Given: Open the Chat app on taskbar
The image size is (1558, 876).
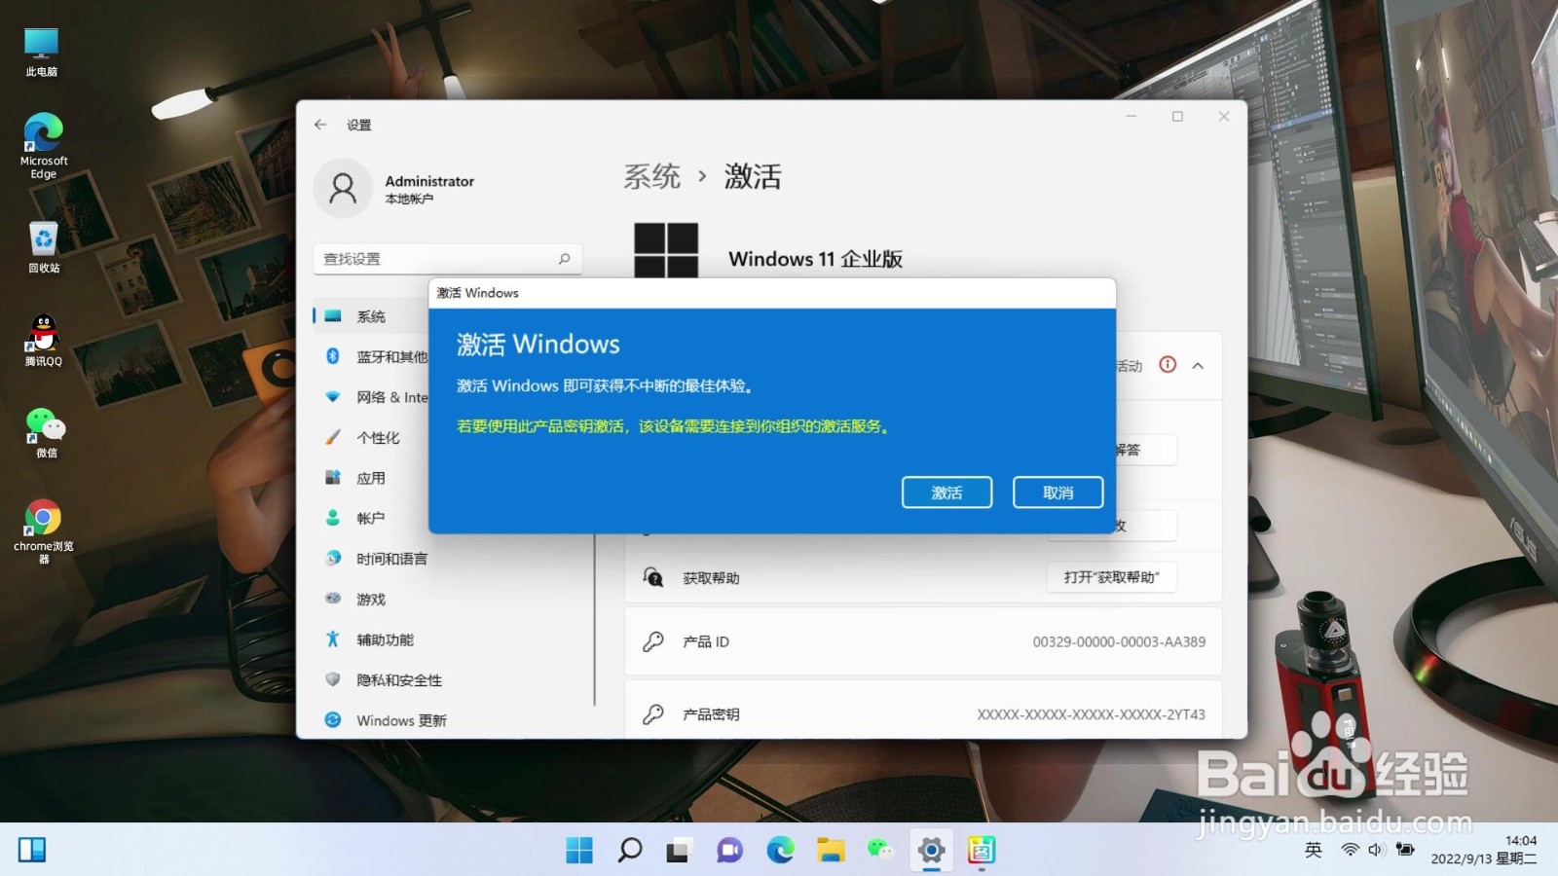Looking at the screenshot, I should click(729, 850).
